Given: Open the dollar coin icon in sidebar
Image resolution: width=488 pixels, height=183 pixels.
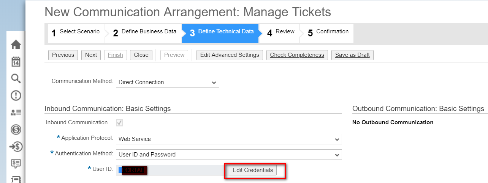Looking at the screenshot, I should [x=16, y=130].
